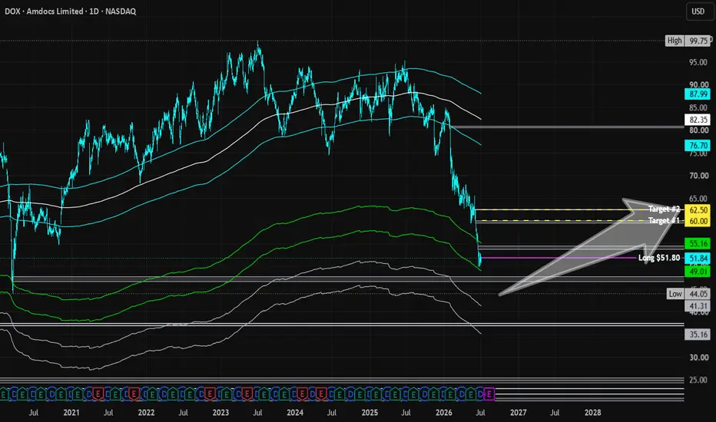The image size is (716, 422).
Task: Click the DOX Amdocs Limited symbol title
Action: [x=71, y=12]
